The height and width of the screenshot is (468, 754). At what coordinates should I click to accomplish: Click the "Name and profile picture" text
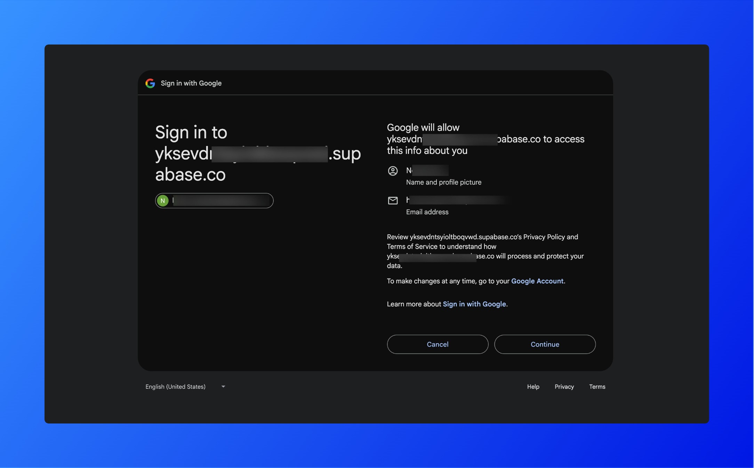click(444, 182)
